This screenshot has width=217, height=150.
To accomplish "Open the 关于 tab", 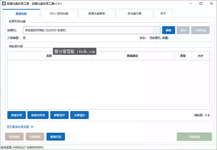I will point(163,13).
